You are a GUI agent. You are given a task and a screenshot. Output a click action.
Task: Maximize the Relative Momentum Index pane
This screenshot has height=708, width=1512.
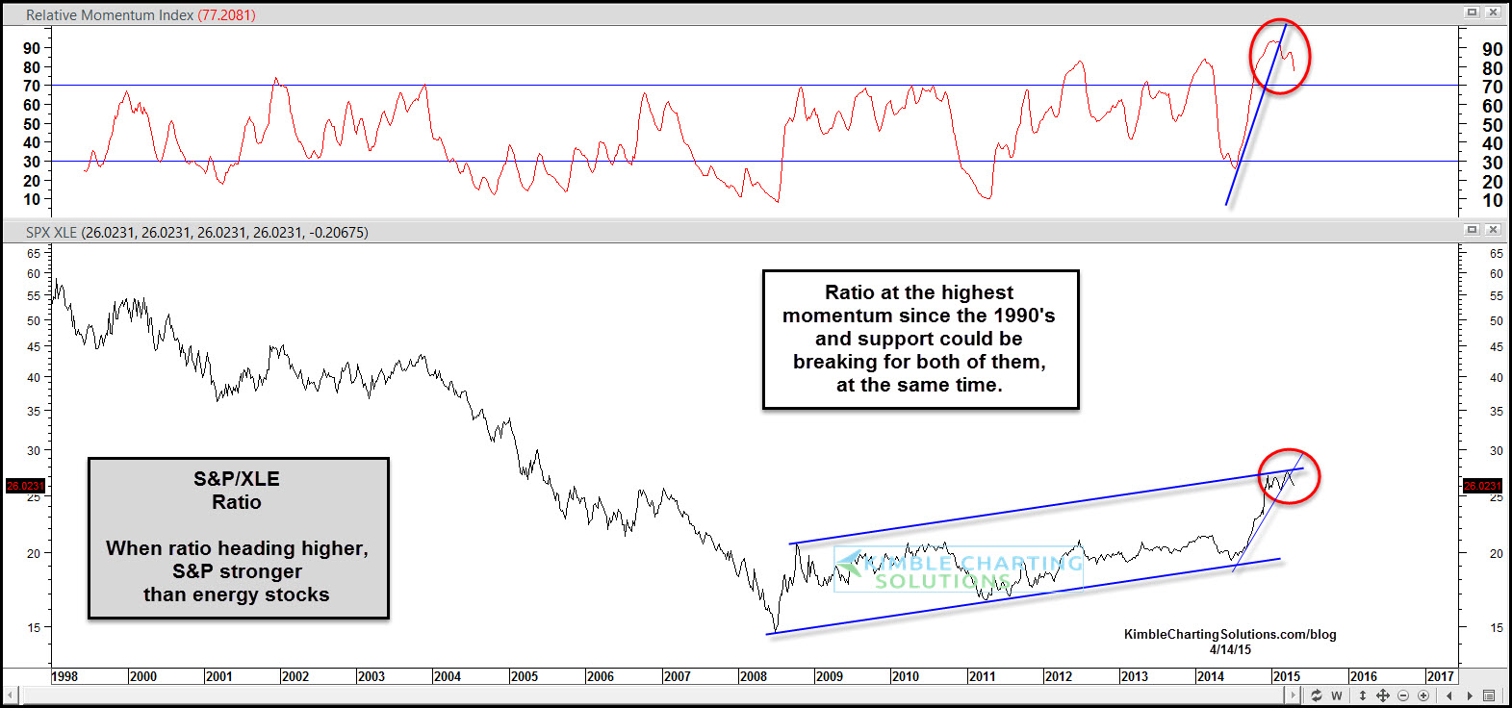click(1472, 12)
